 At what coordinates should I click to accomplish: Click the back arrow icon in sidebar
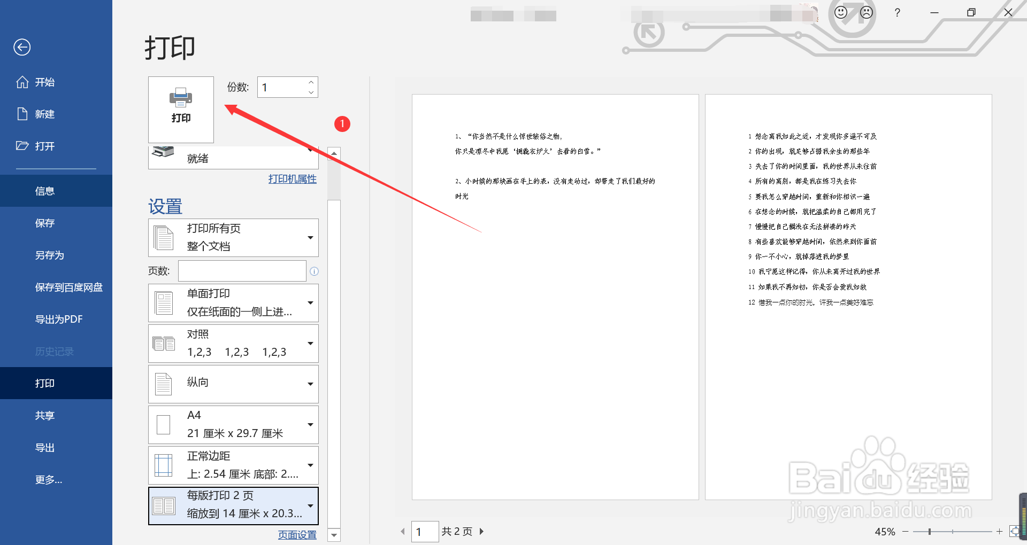click(x=22, y=47)
